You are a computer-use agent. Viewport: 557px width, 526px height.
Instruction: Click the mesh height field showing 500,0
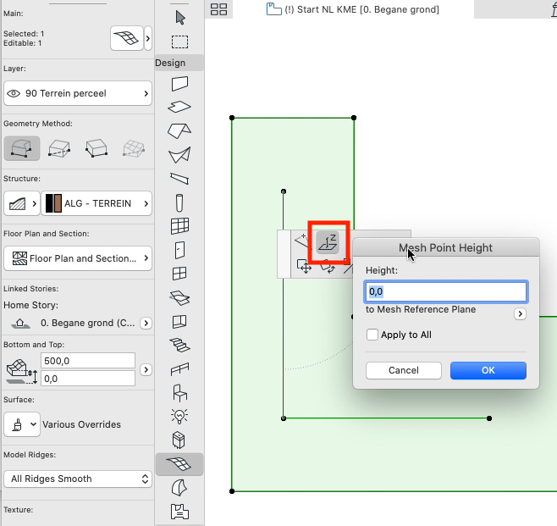click(88, 361)
